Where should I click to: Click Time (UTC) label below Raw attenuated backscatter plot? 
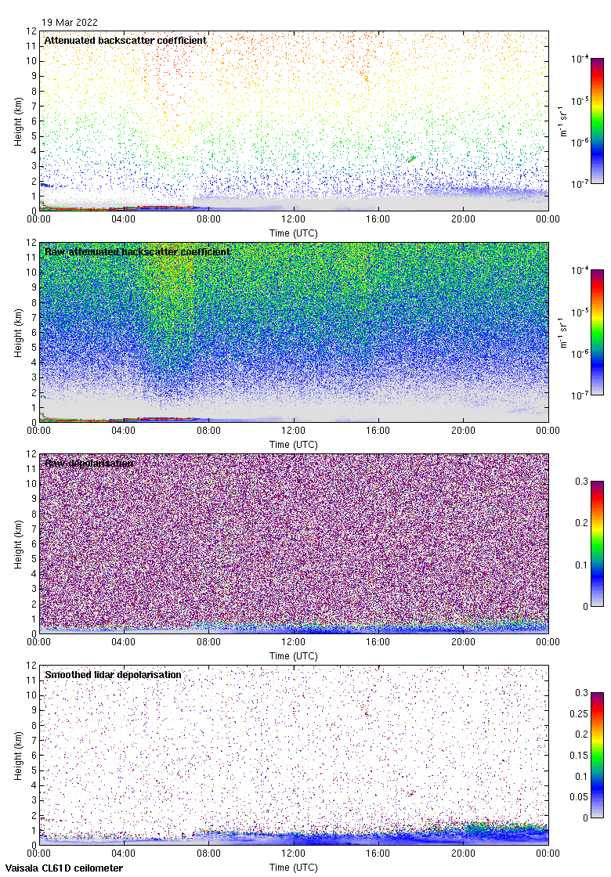point(293,444)
